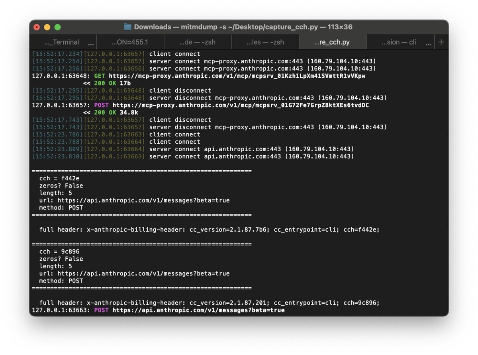Image resolution: width=478 pixels, height=355 pixels.
Task: Click the 'cch = 9c896' line
Action: (x=59, y=252)
